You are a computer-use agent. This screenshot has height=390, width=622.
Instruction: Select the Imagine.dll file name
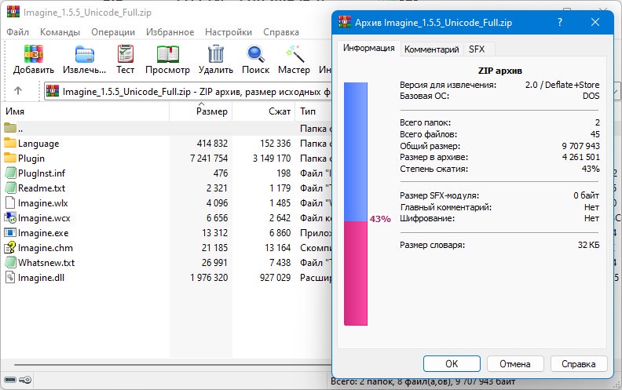coord(41,278)
